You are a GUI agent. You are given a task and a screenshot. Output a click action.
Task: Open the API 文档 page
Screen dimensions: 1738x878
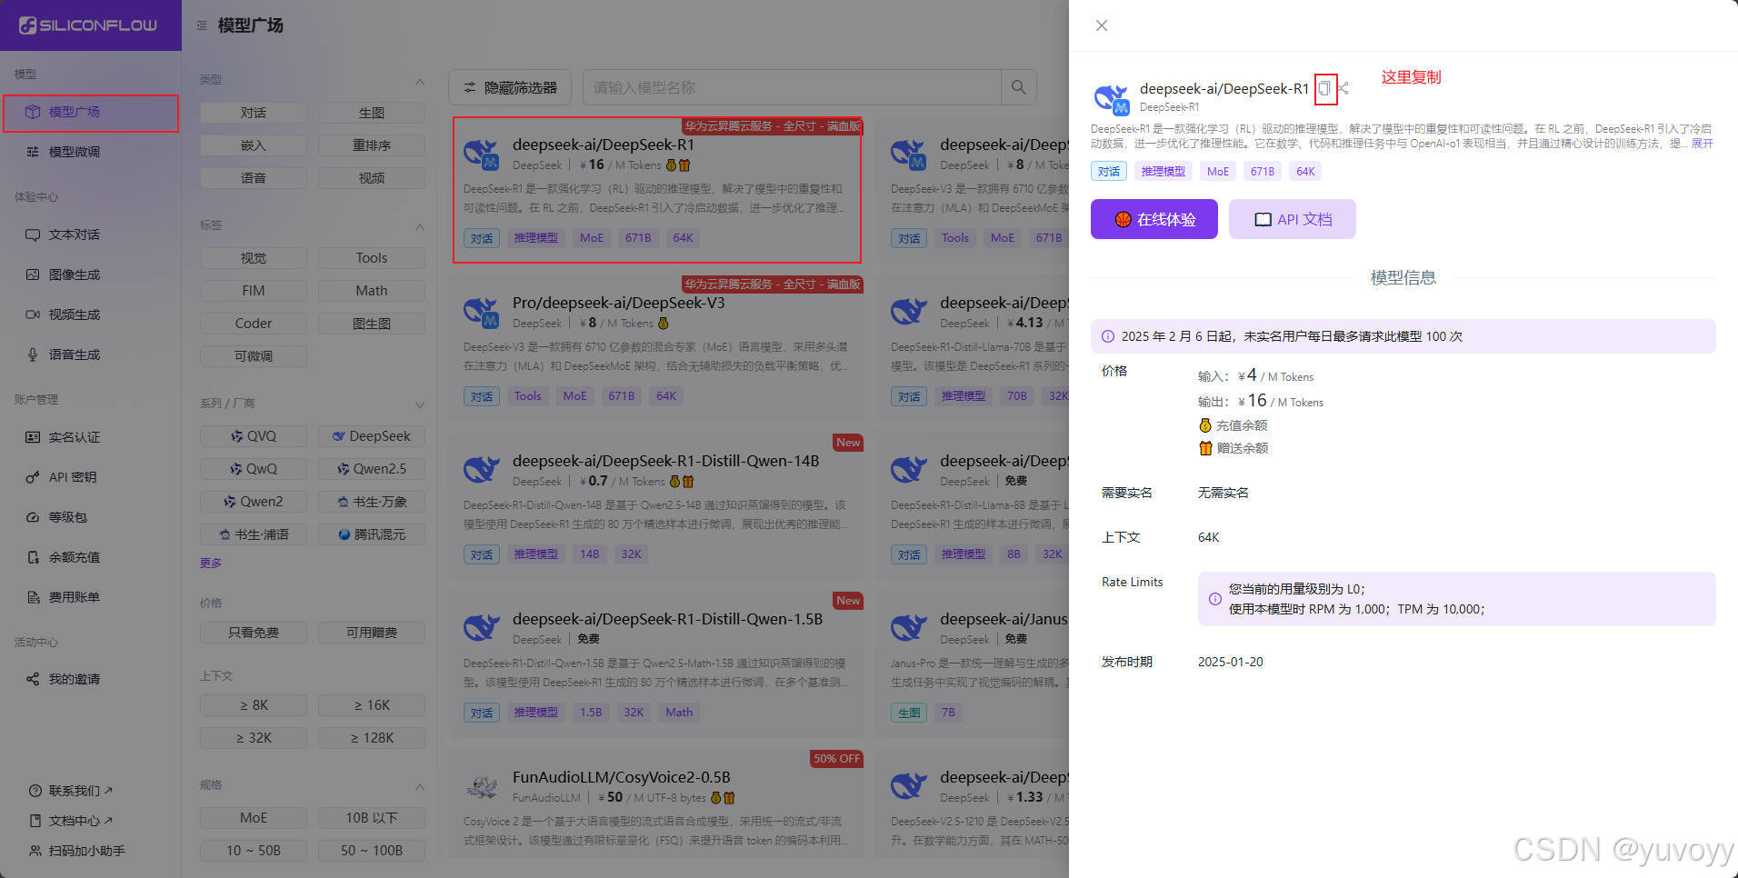coord(1292,219)
